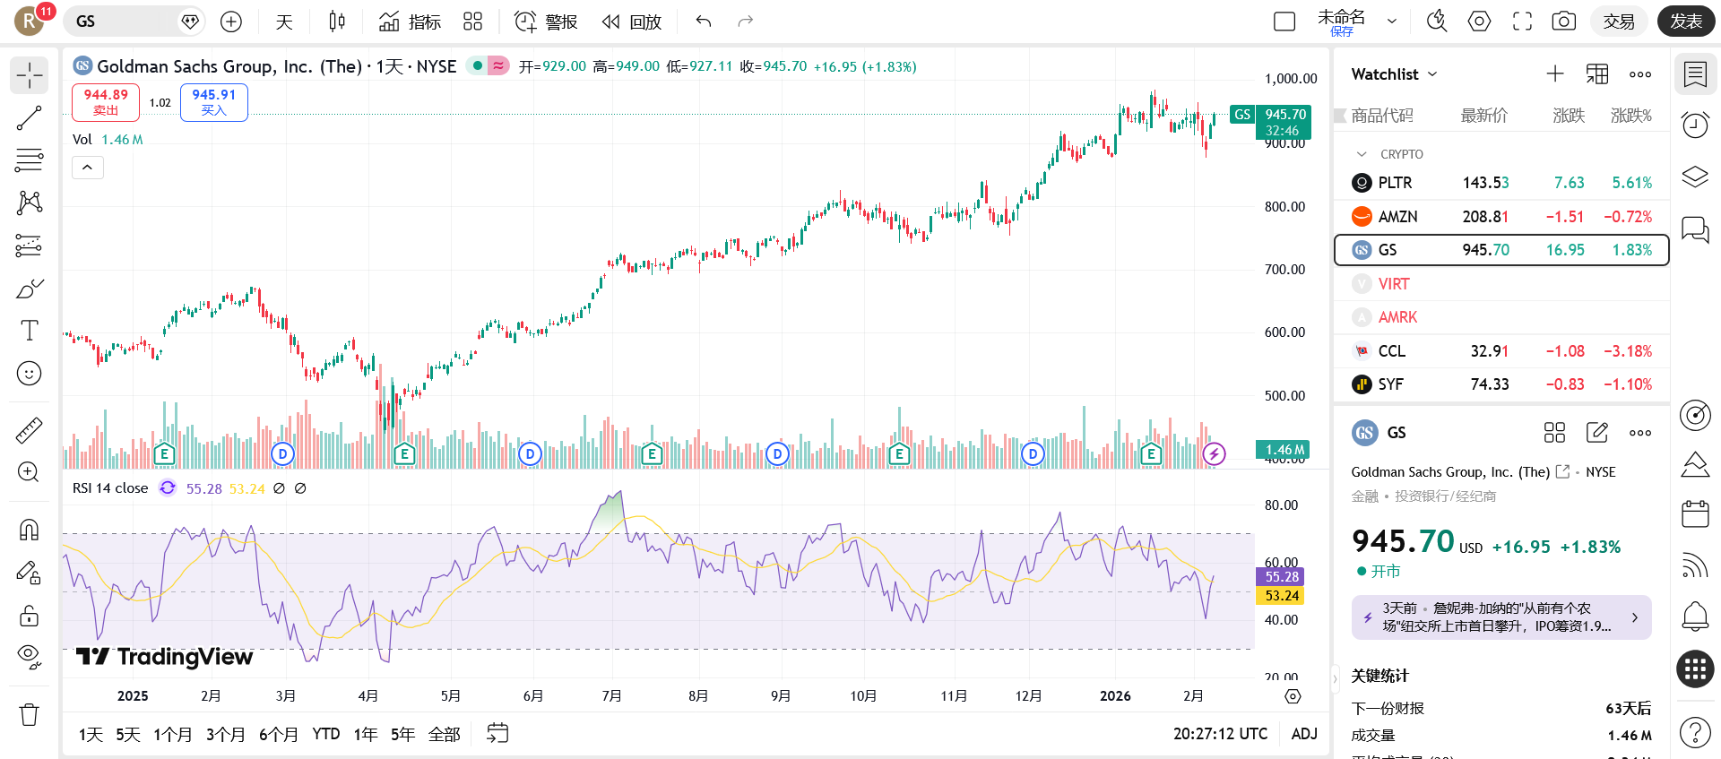Open the layout setup selector
The image size is (1721, 759).
[x=1284, y=22]
